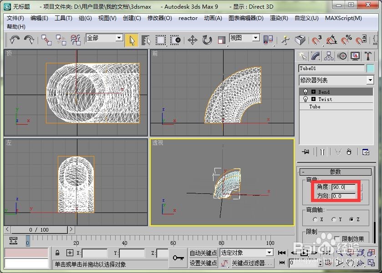Screen dimensions: 382x273
Task: Toggle the Bend modifier light bulb
Action: (x=306, y=91)
